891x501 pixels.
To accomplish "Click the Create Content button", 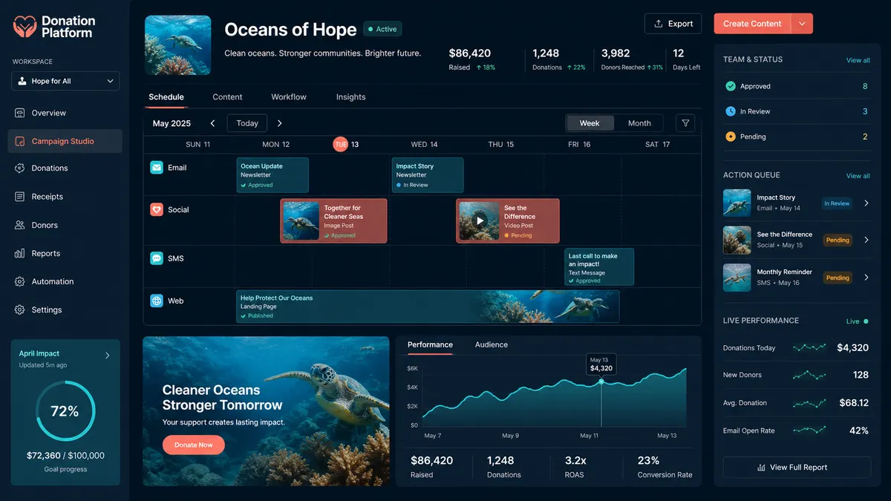I will point(752,24).
